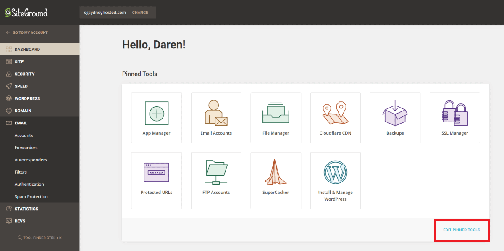Click the Email Accounts label
The width and height of the screenshot is (504, 251).
coord(216,133)
